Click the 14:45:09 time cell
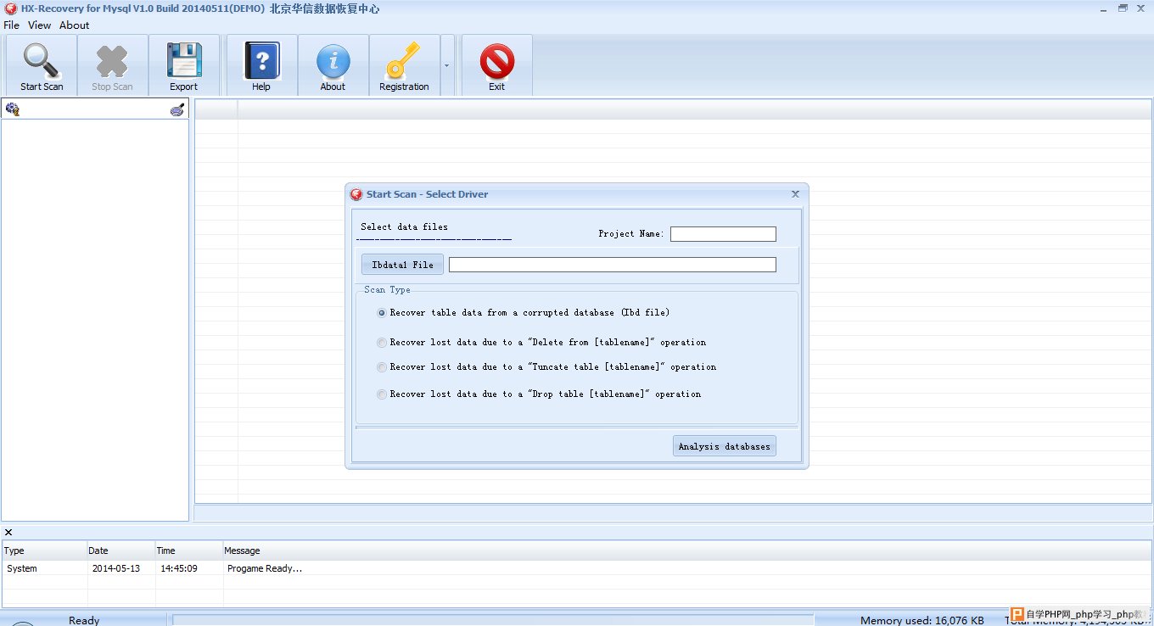 pos(179,568)
